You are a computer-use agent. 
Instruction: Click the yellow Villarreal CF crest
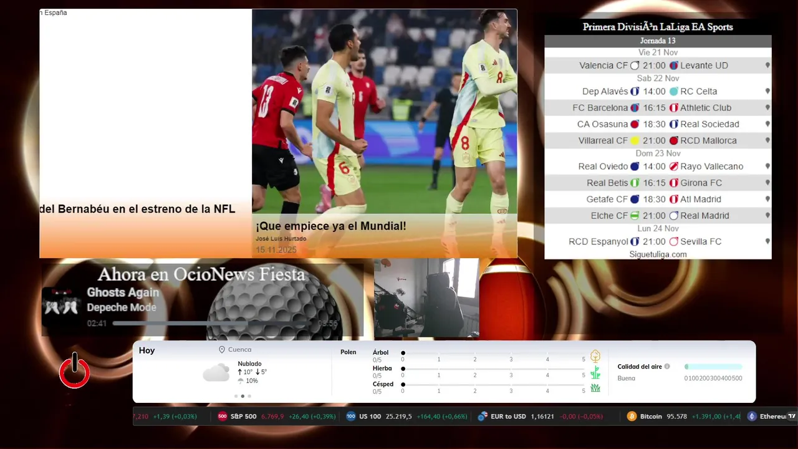(x=635, y=141)
